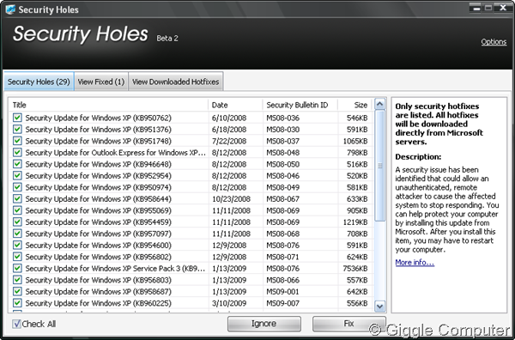Click the Fix button

[348, 324]
